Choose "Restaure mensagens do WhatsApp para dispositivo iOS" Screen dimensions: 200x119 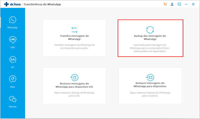74,85
